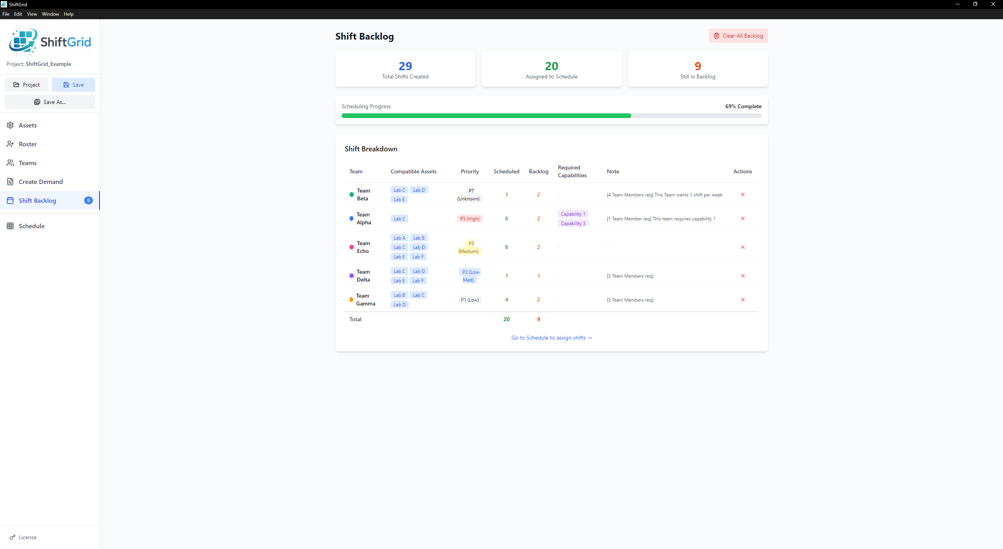Switch to Schedule using the grid icon

11,226
